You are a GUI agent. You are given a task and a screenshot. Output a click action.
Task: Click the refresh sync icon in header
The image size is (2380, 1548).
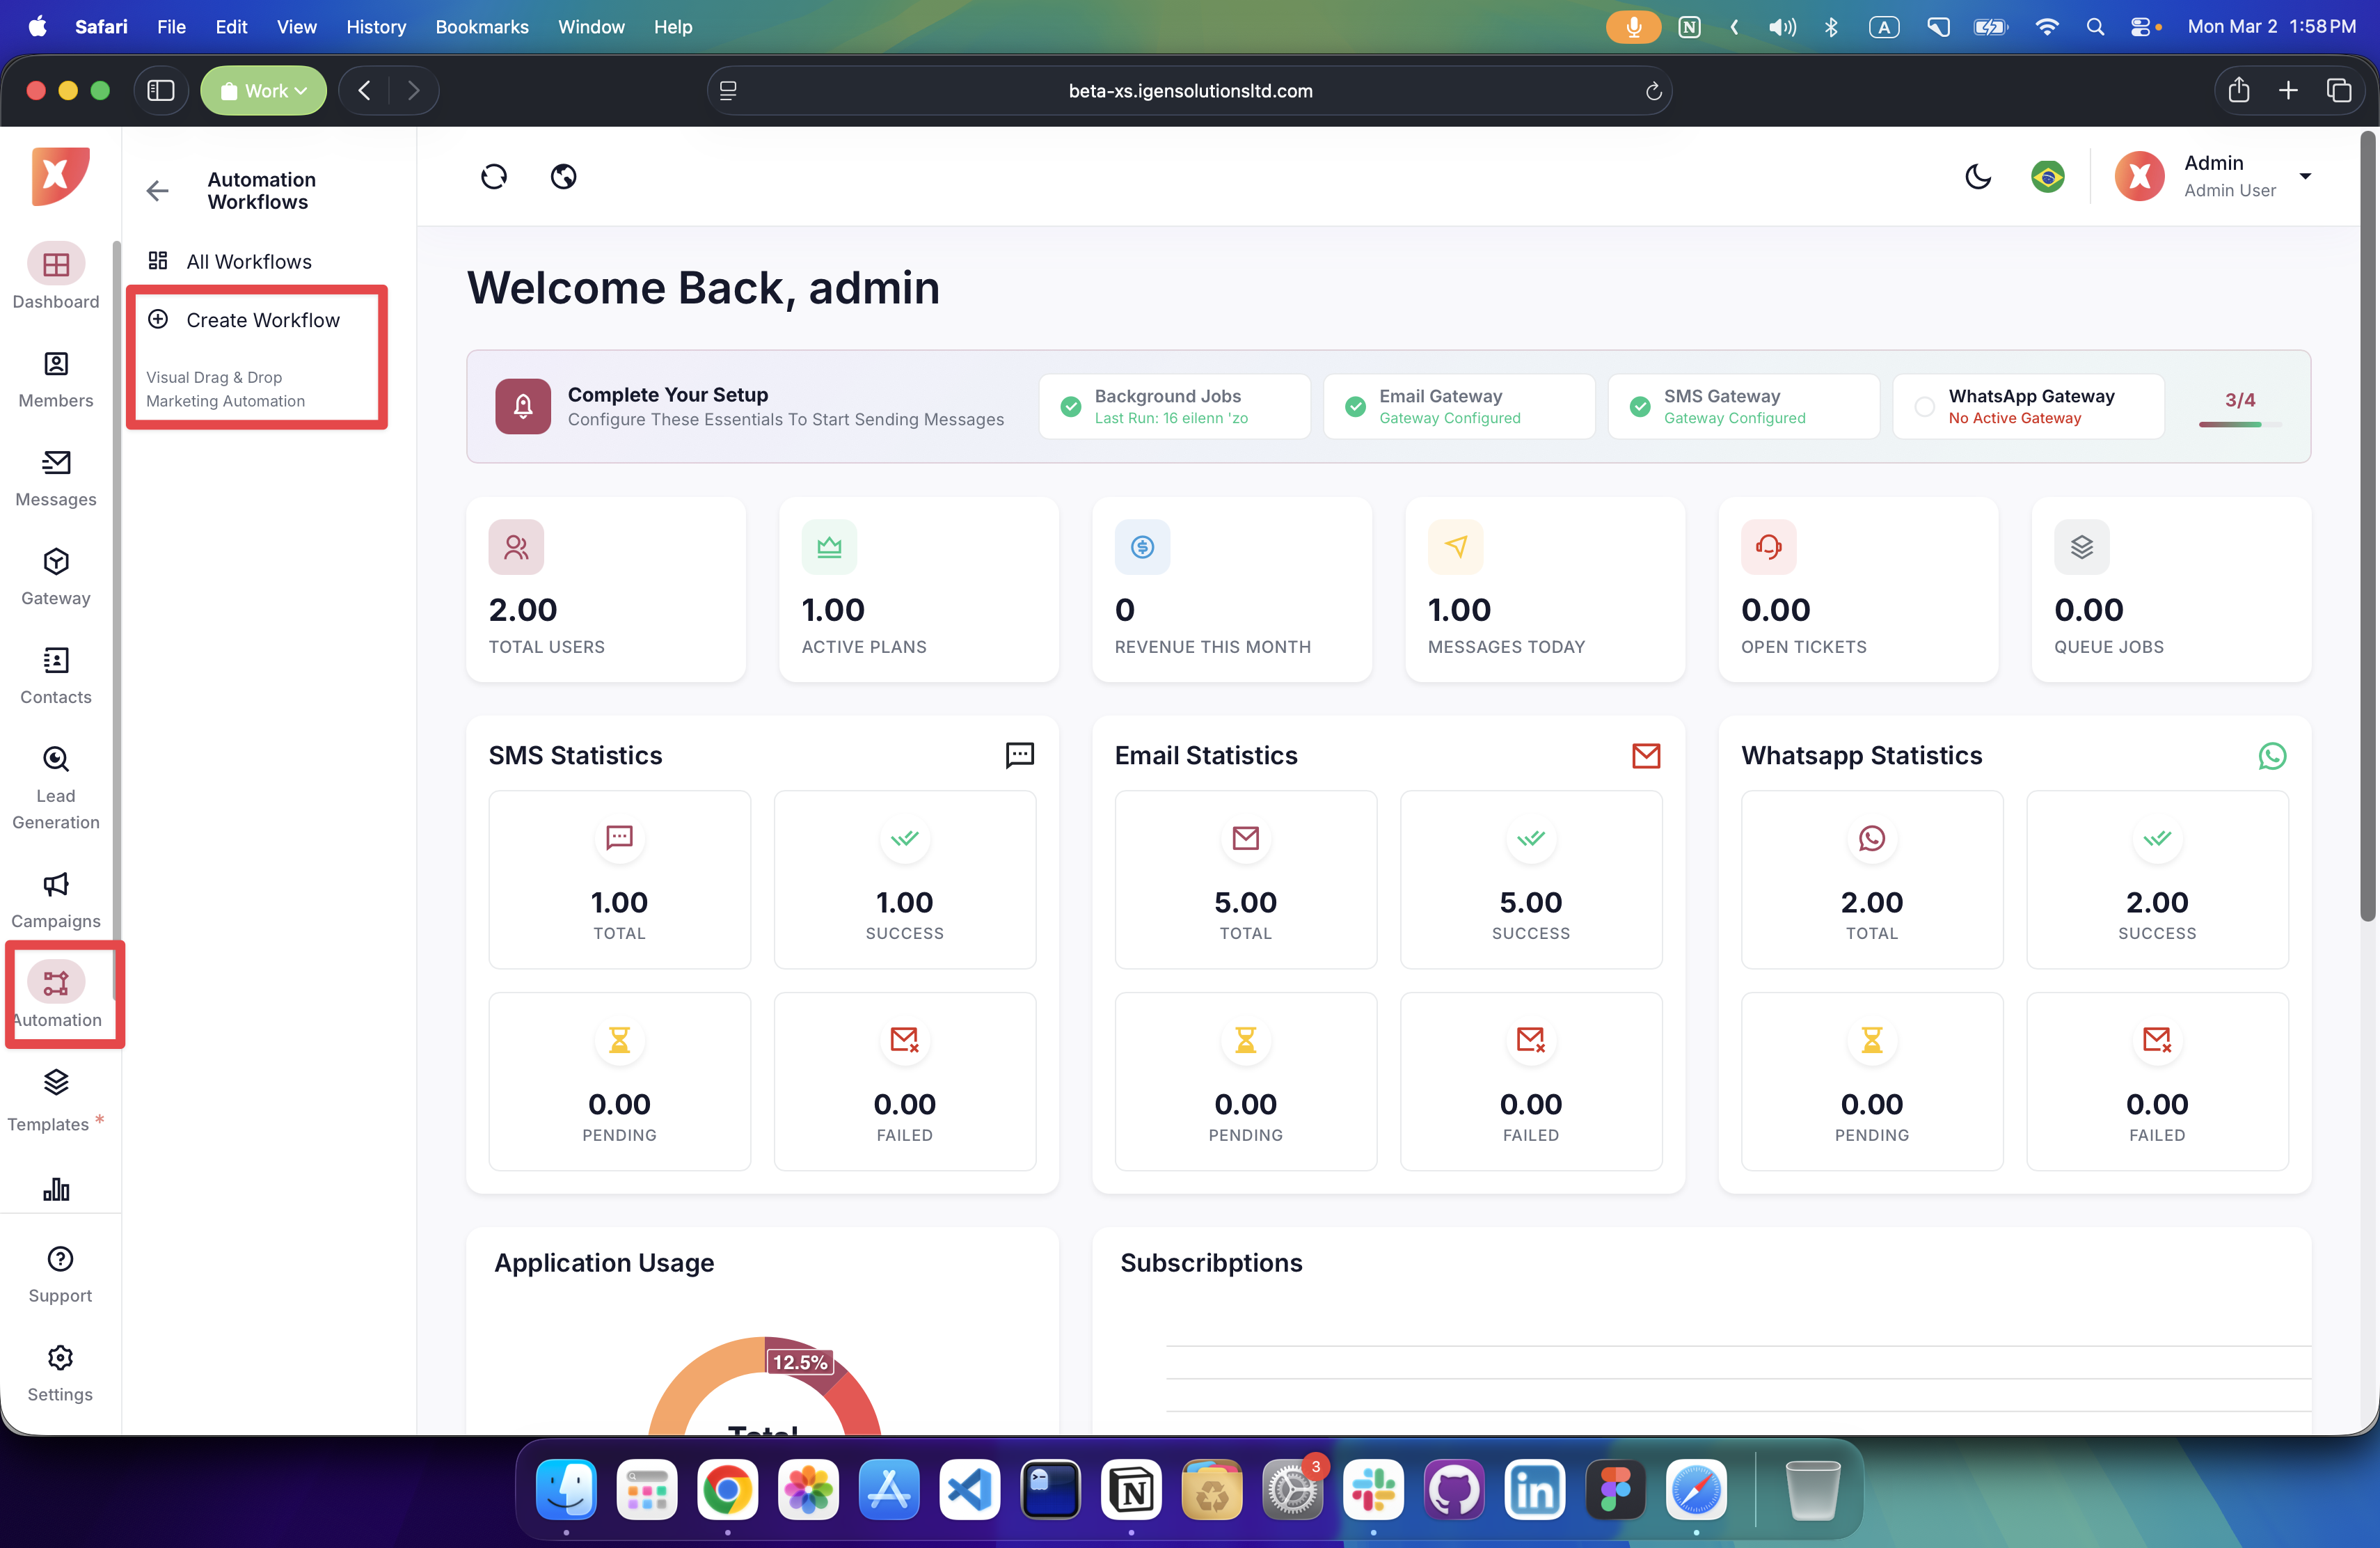tap(494, 177)
